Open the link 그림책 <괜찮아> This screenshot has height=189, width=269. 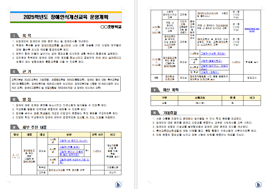coord(210,72)
